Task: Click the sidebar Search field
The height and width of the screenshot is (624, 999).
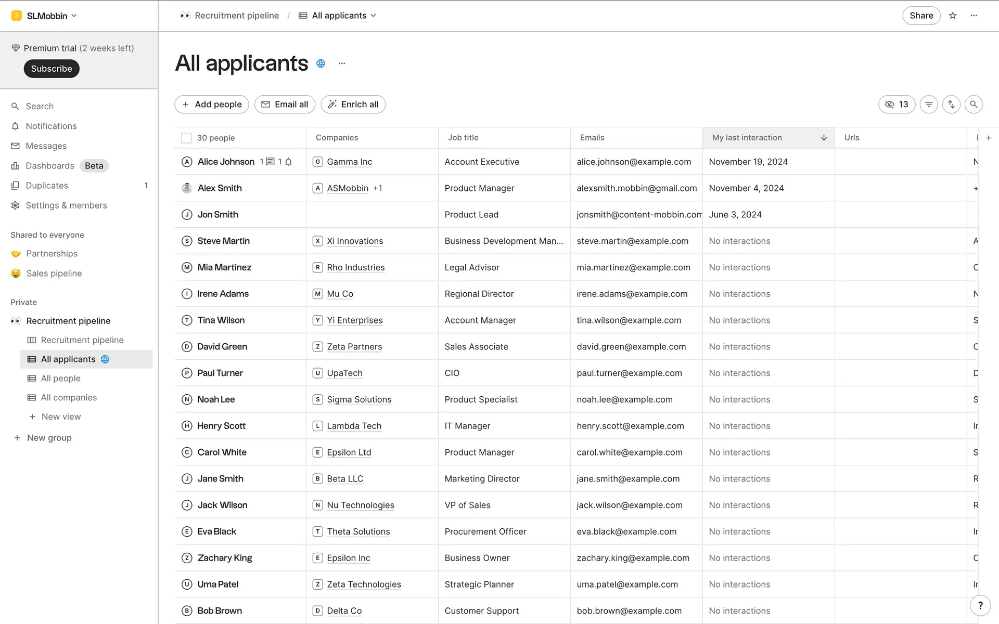Action: [40, 106]
